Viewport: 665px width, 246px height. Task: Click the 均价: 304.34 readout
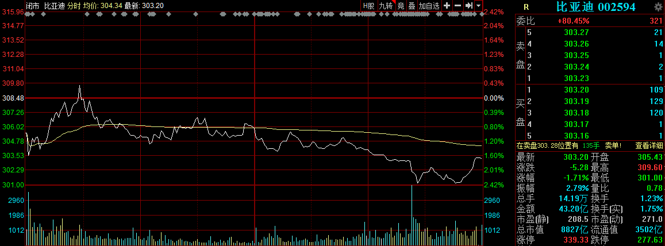pyautogui.click(x=102, y=6)
